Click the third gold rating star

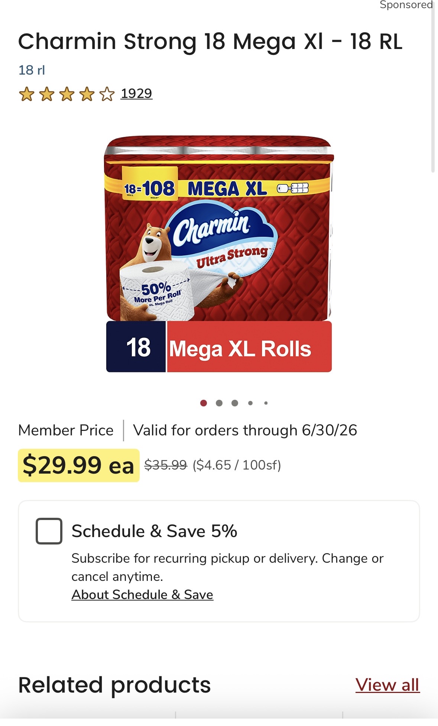(66, 94)
